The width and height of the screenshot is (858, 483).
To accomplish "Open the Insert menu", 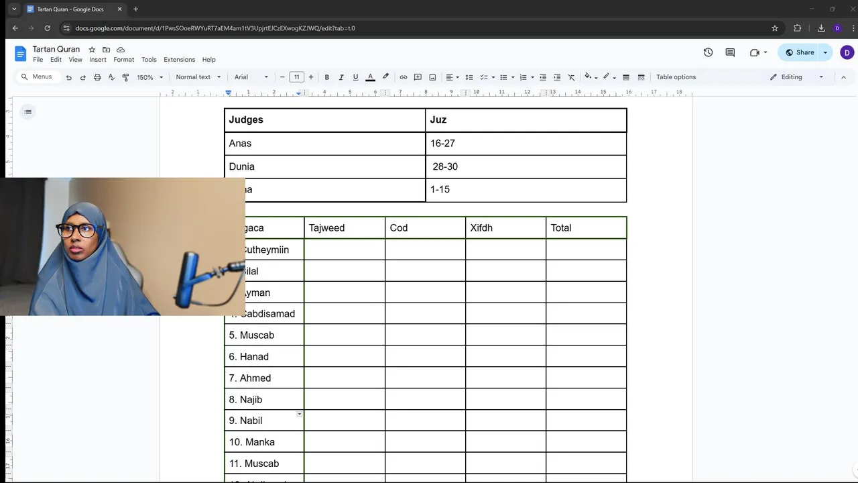I will [98, 60].
